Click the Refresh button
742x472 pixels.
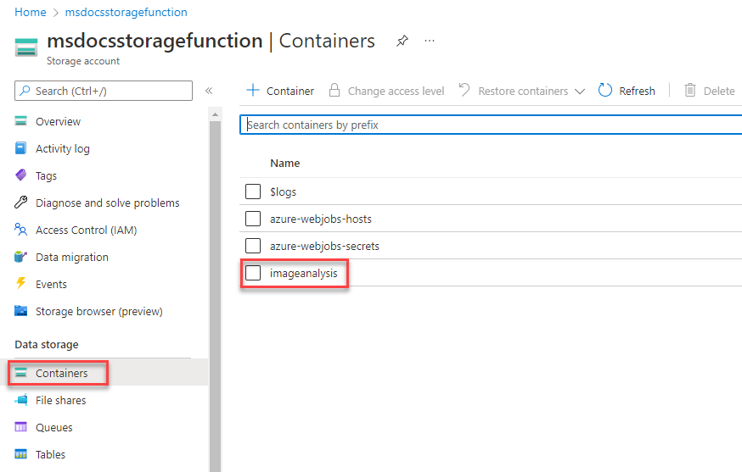[627, 91]
